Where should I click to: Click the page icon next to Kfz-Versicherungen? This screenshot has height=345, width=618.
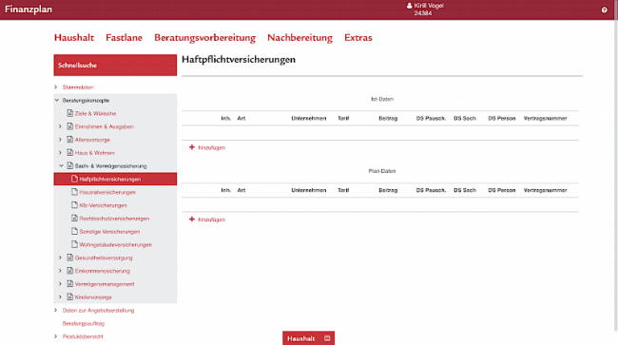click(74, 204)
